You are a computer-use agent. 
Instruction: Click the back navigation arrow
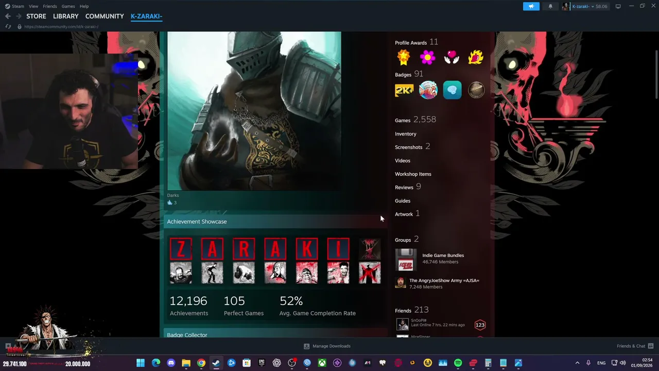8,16
